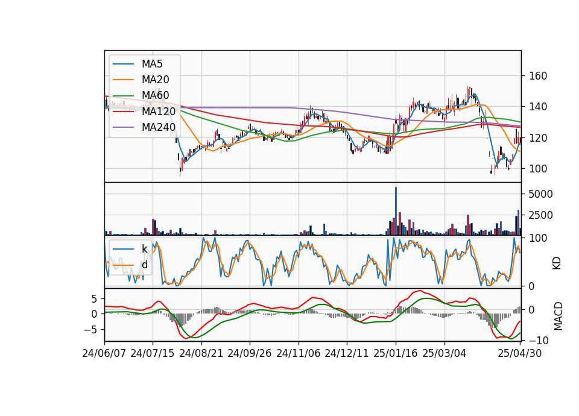Screen dimensions: 579x416
Task: Click the −5 label on MACD left axis
Action: (90, 330)
